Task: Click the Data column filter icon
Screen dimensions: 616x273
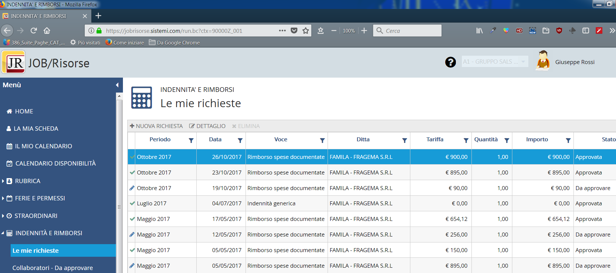Action: pos(240,140)
